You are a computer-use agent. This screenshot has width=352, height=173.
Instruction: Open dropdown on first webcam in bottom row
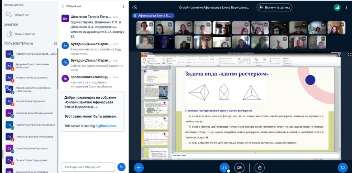click(151, 39)
